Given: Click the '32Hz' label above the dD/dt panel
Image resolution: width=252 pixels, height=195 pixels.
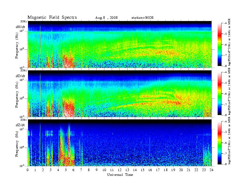Looking at the screenshot, I should tap(24, 70).
